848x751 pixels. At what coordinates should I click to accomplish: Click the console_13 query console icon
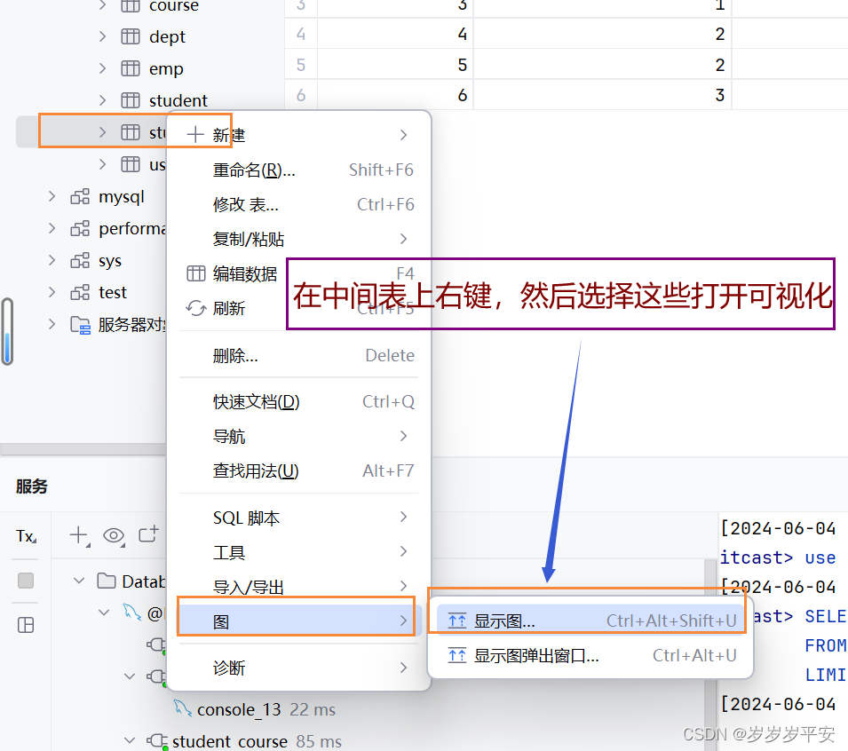click(182, 708)
